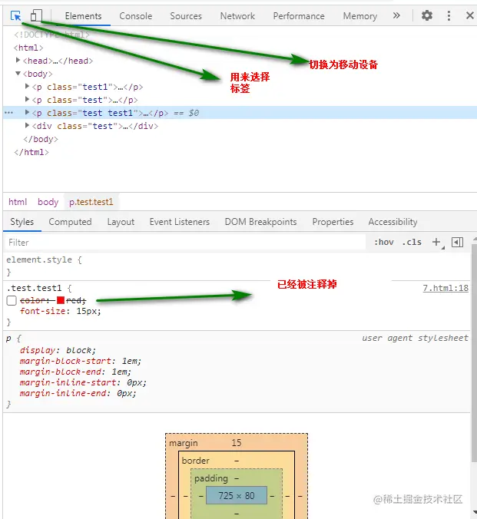This screenshot has width=477, height=519.
Task: Expand the p class="test" node
Action: 28,99
